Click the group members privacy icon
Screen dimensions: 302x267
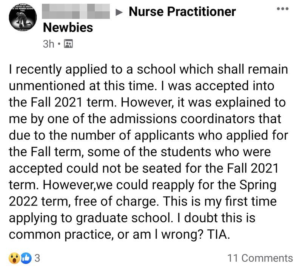(x=68, y=44)
